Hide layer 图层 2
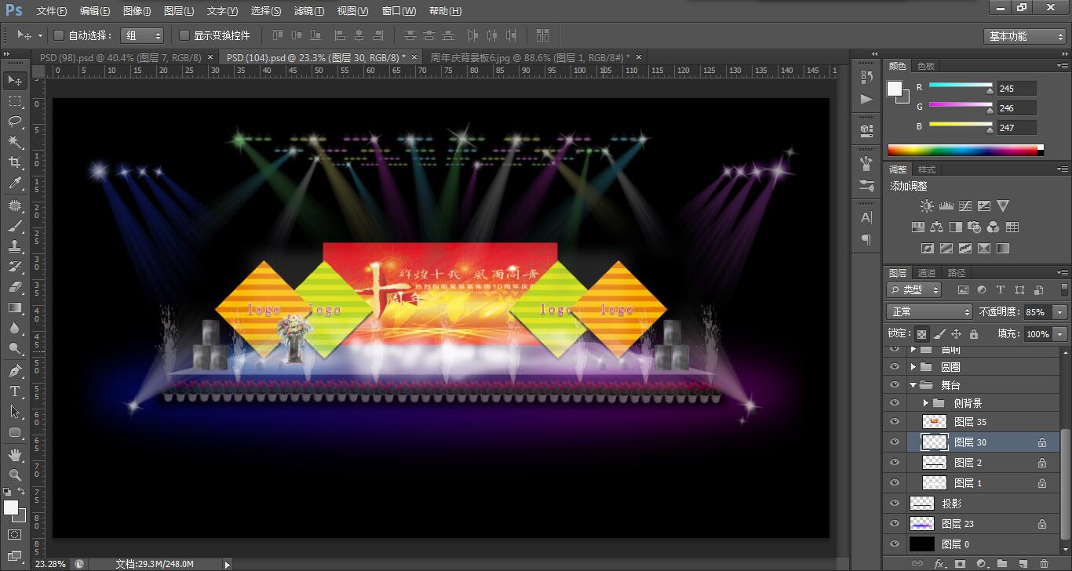 pos(894,463)
